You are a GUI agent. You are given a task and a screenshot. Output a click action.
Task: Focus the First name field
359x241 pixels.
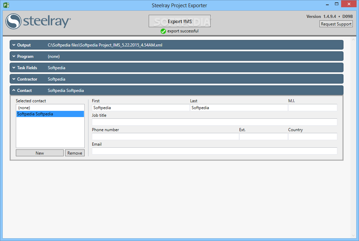141,108
